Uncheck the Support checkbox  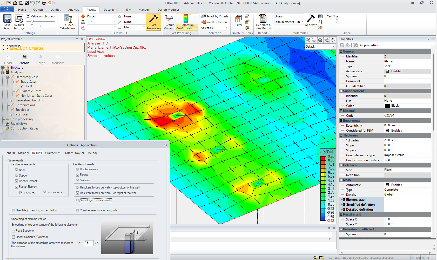point(17,175)
